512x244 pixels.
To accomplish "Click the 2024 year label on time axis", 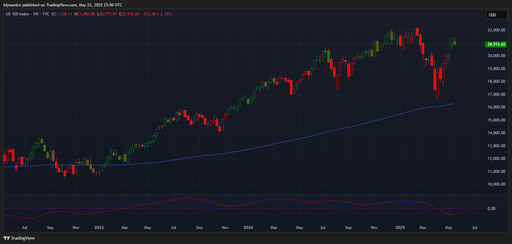I will point(248,228).
